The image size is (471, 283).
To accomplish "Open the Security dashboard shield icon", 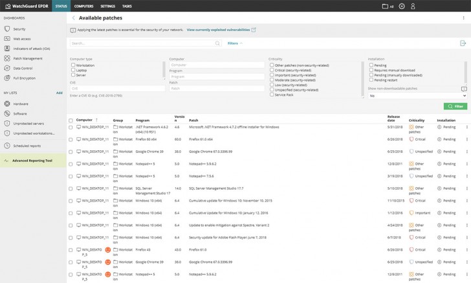I will point(7,29).
